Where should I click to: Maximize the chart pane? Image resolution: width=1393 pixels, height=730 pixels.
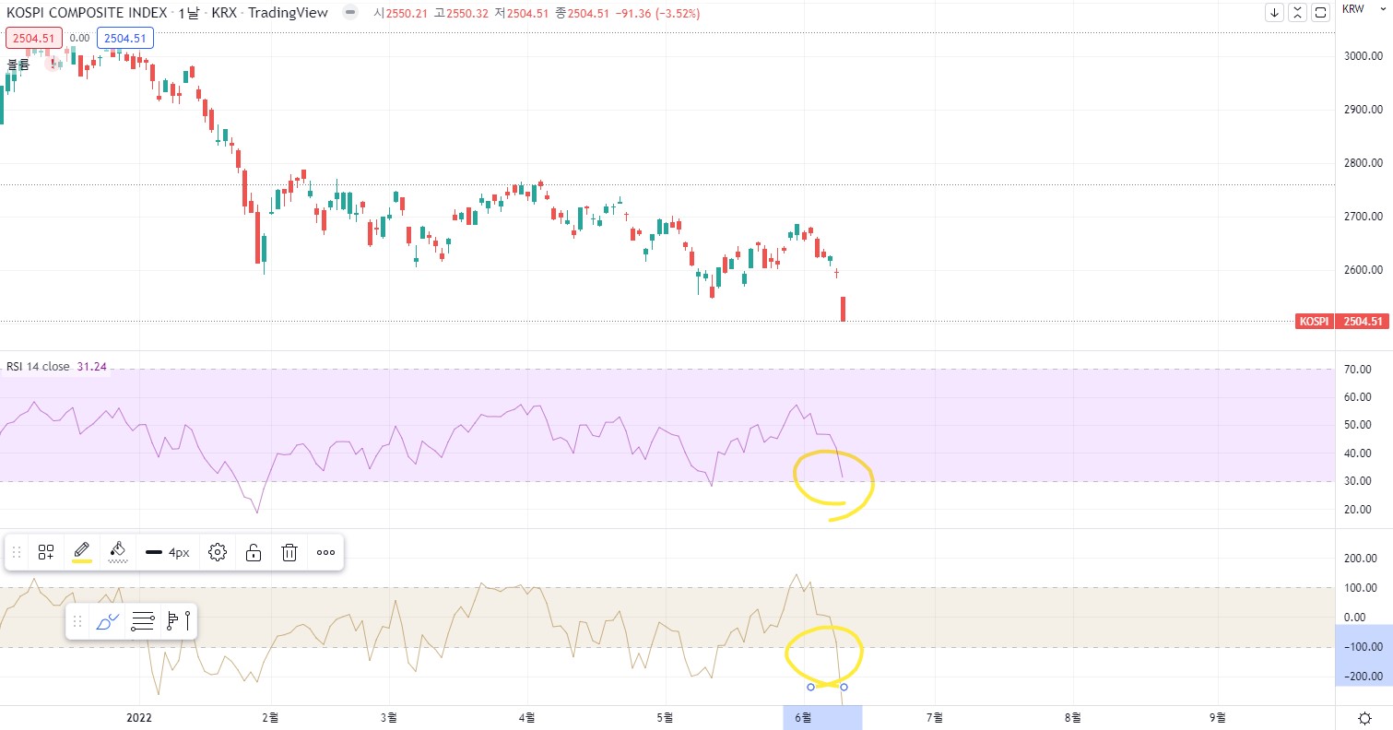pyautogui.click(x=1320, y=12)
